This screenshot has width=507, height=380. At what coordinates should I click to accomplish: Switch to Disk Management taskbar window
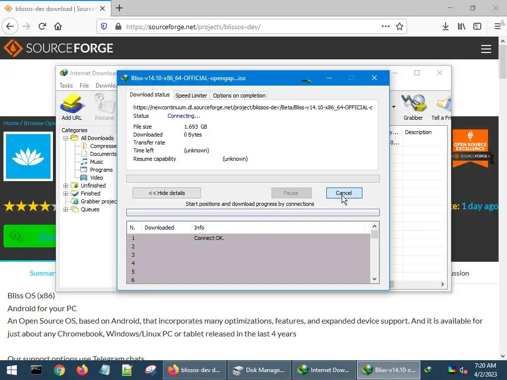pos(259,370)
